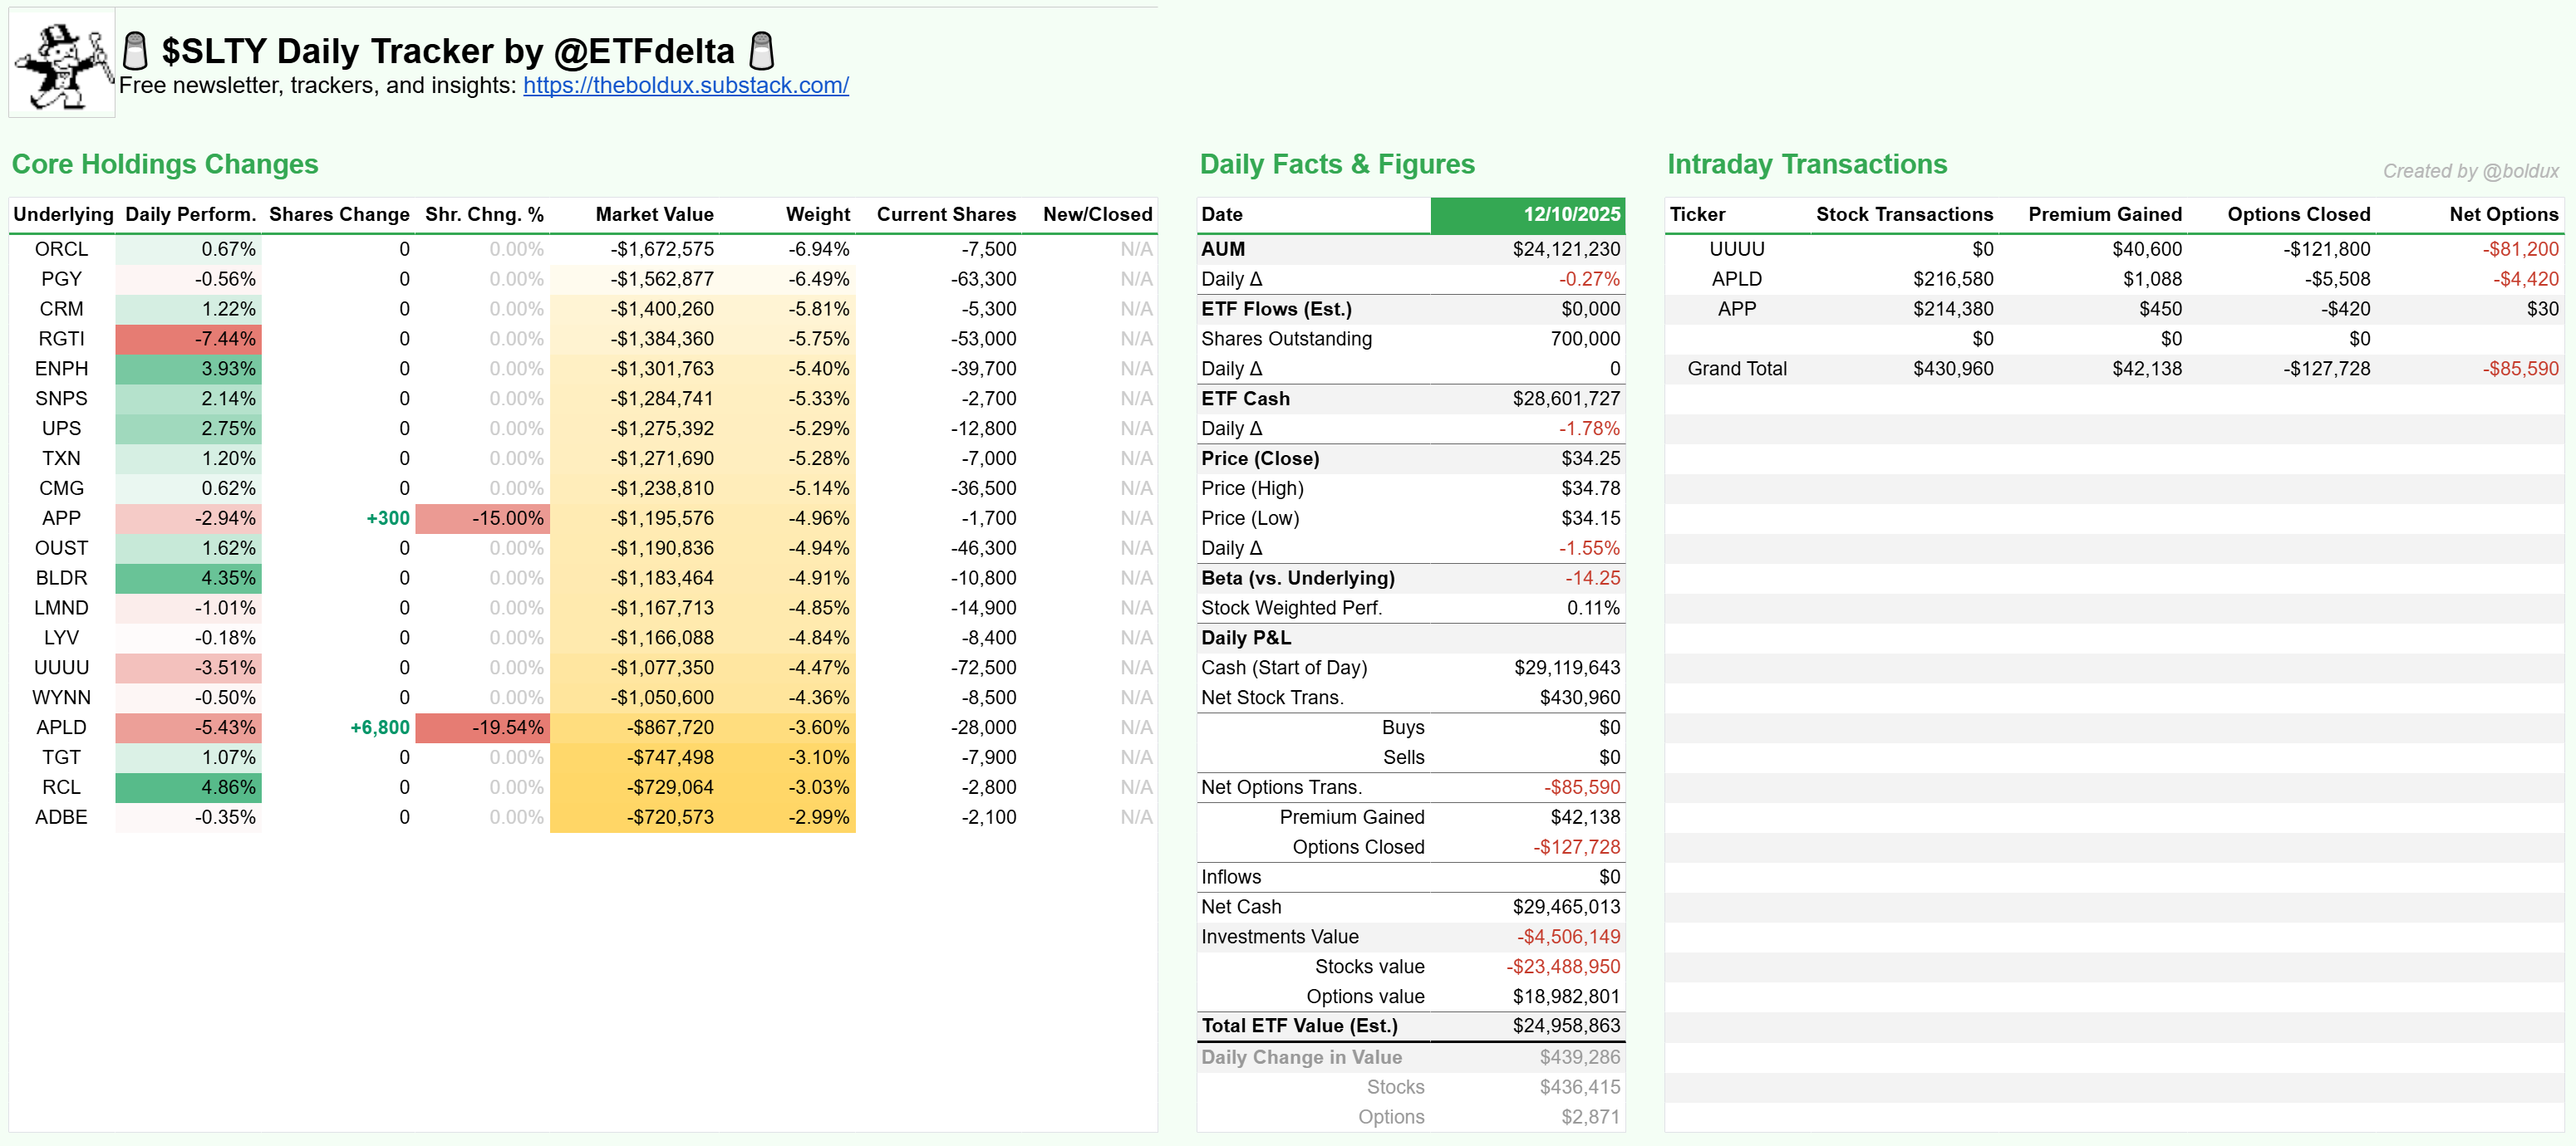Click the Market Value column header

click(654, 213)
